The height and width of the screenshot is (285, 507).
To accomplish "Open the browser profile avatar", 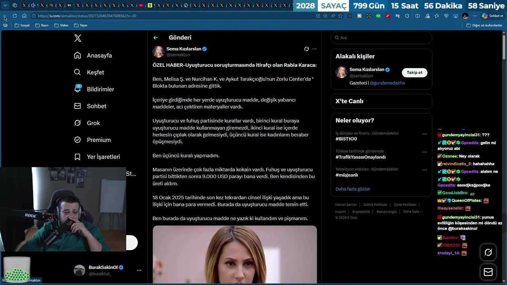I will coord(465,16).
